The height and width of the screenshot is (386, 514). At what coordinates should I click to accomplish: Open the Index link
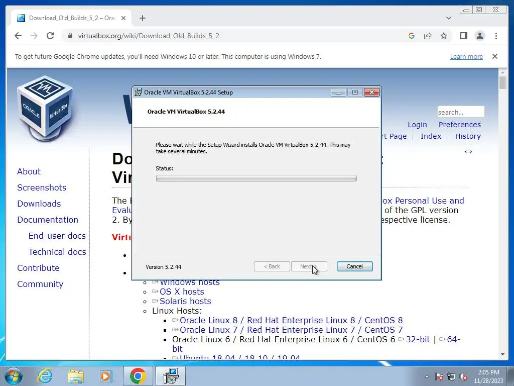(x=431, y=136)
